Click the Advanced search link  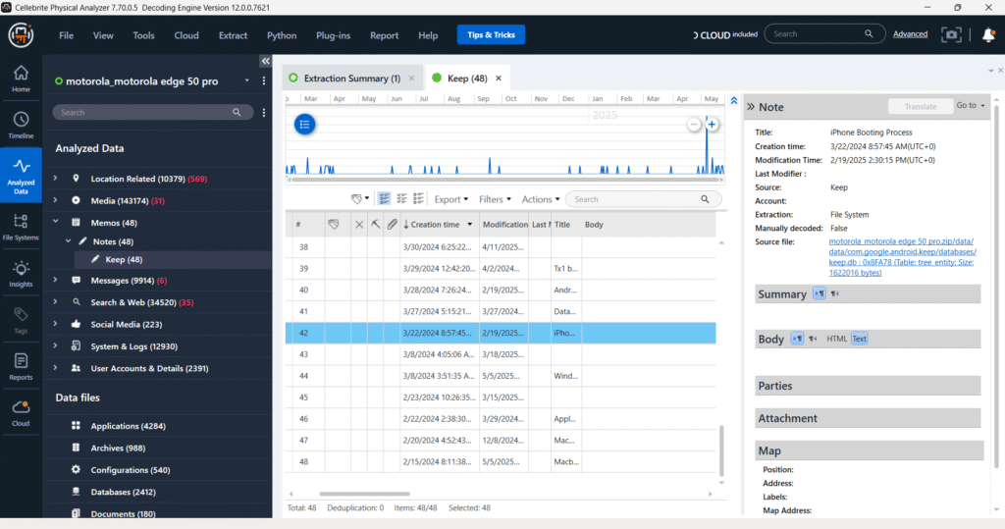point(910,34)
